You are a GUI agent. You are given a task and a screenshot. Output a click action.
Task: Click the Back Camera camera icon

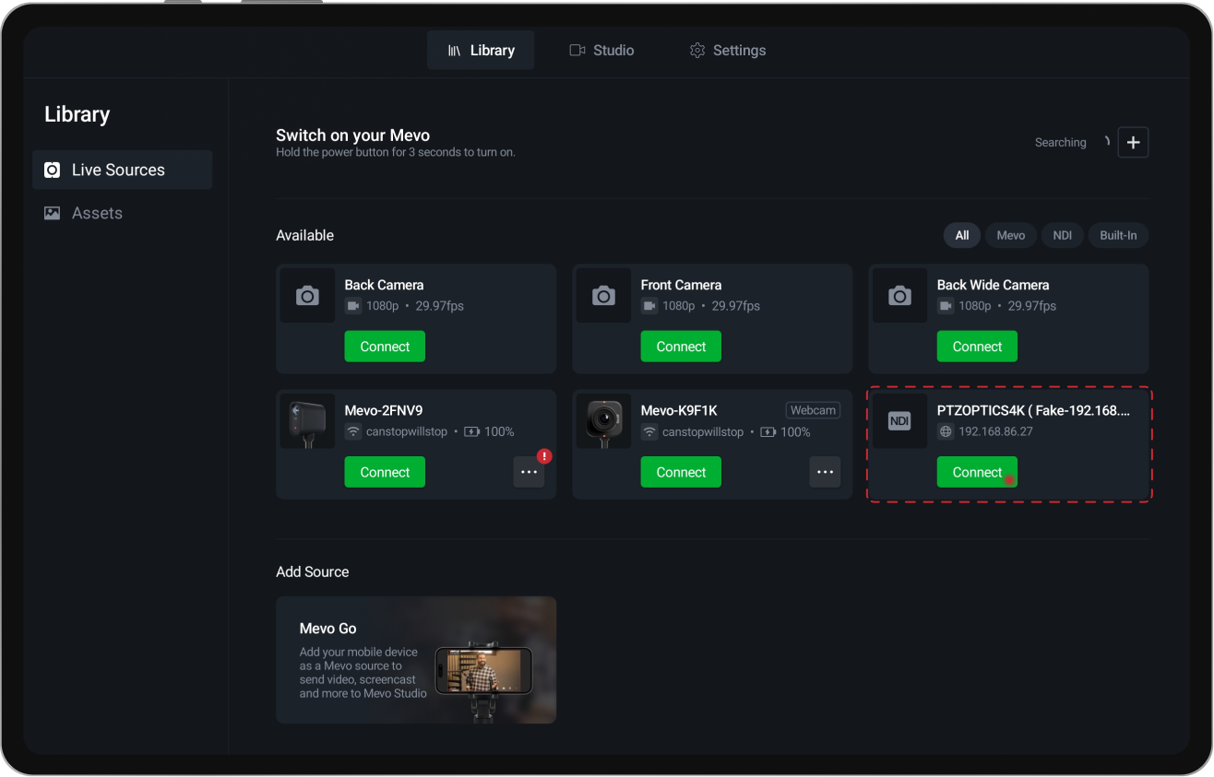[307, 295]
